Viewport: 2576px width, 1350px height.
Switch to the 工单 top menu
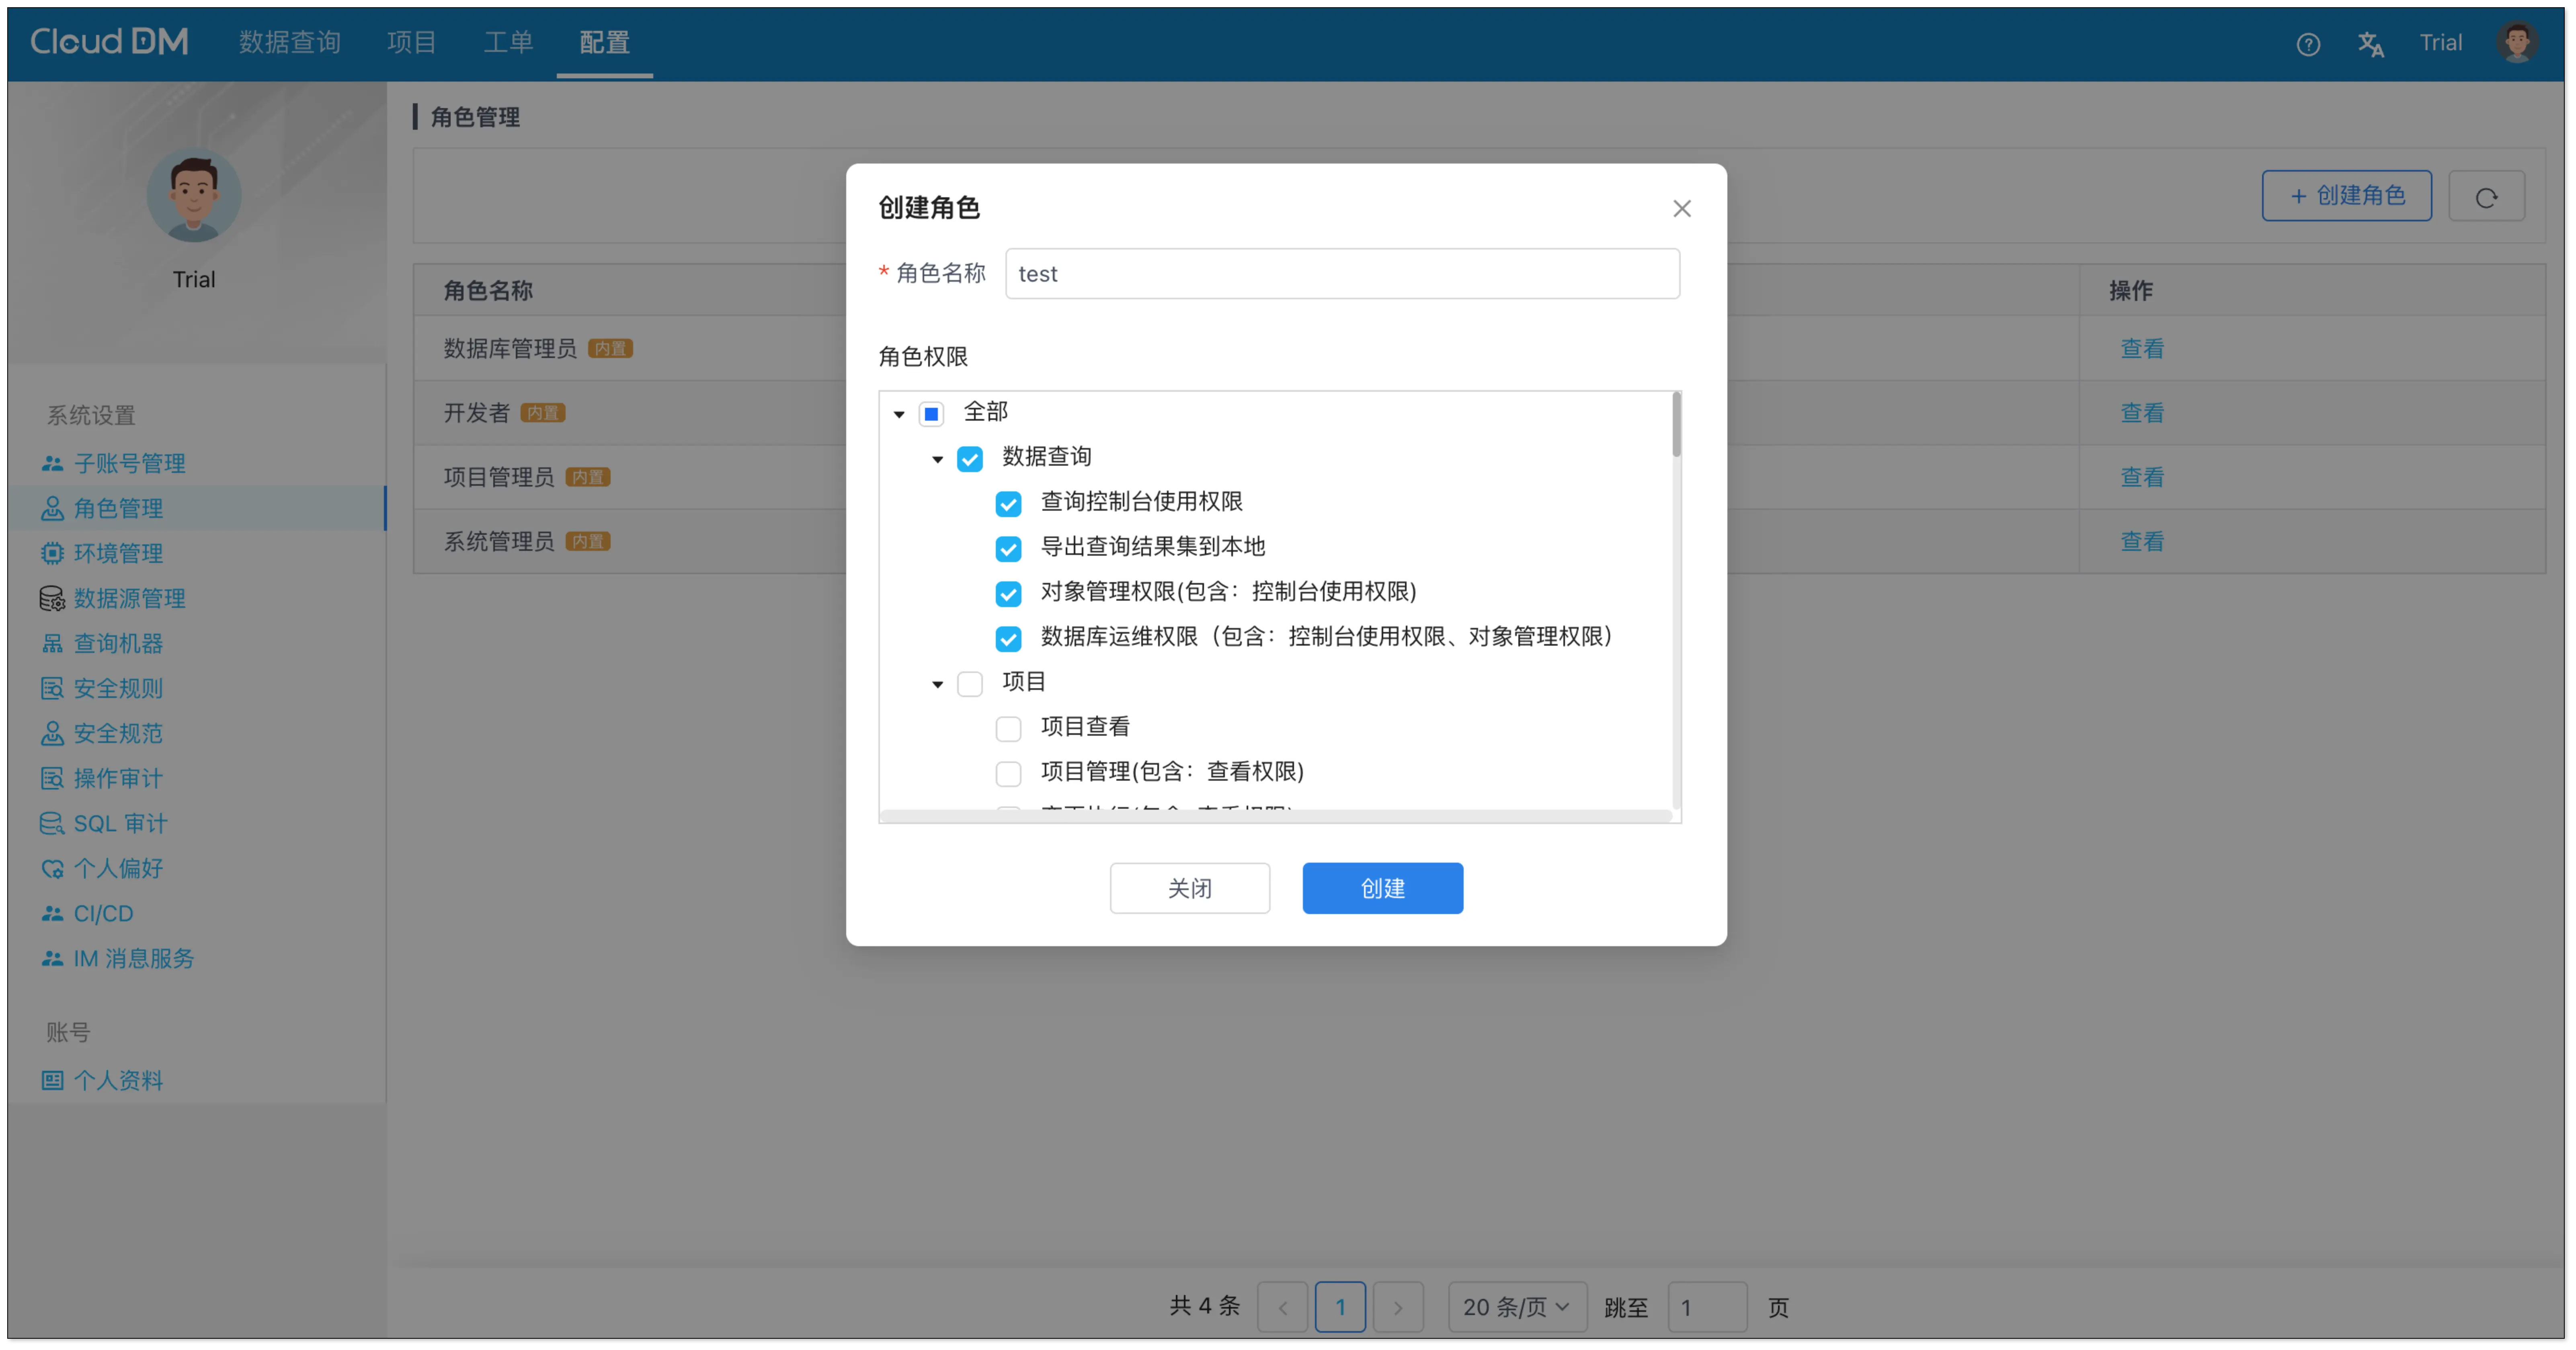point(508,42)
